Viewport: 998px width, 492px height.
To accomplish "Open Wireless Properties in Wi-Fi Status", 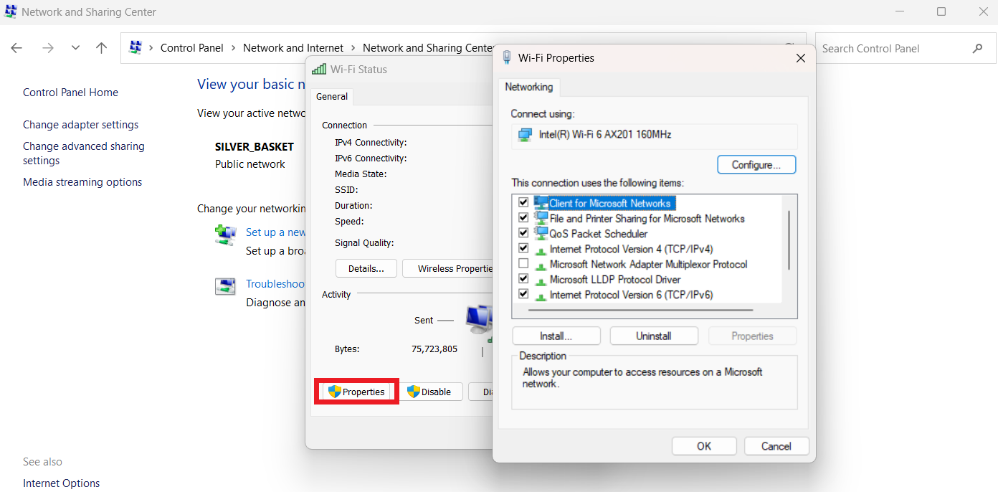I will (447, 268).
